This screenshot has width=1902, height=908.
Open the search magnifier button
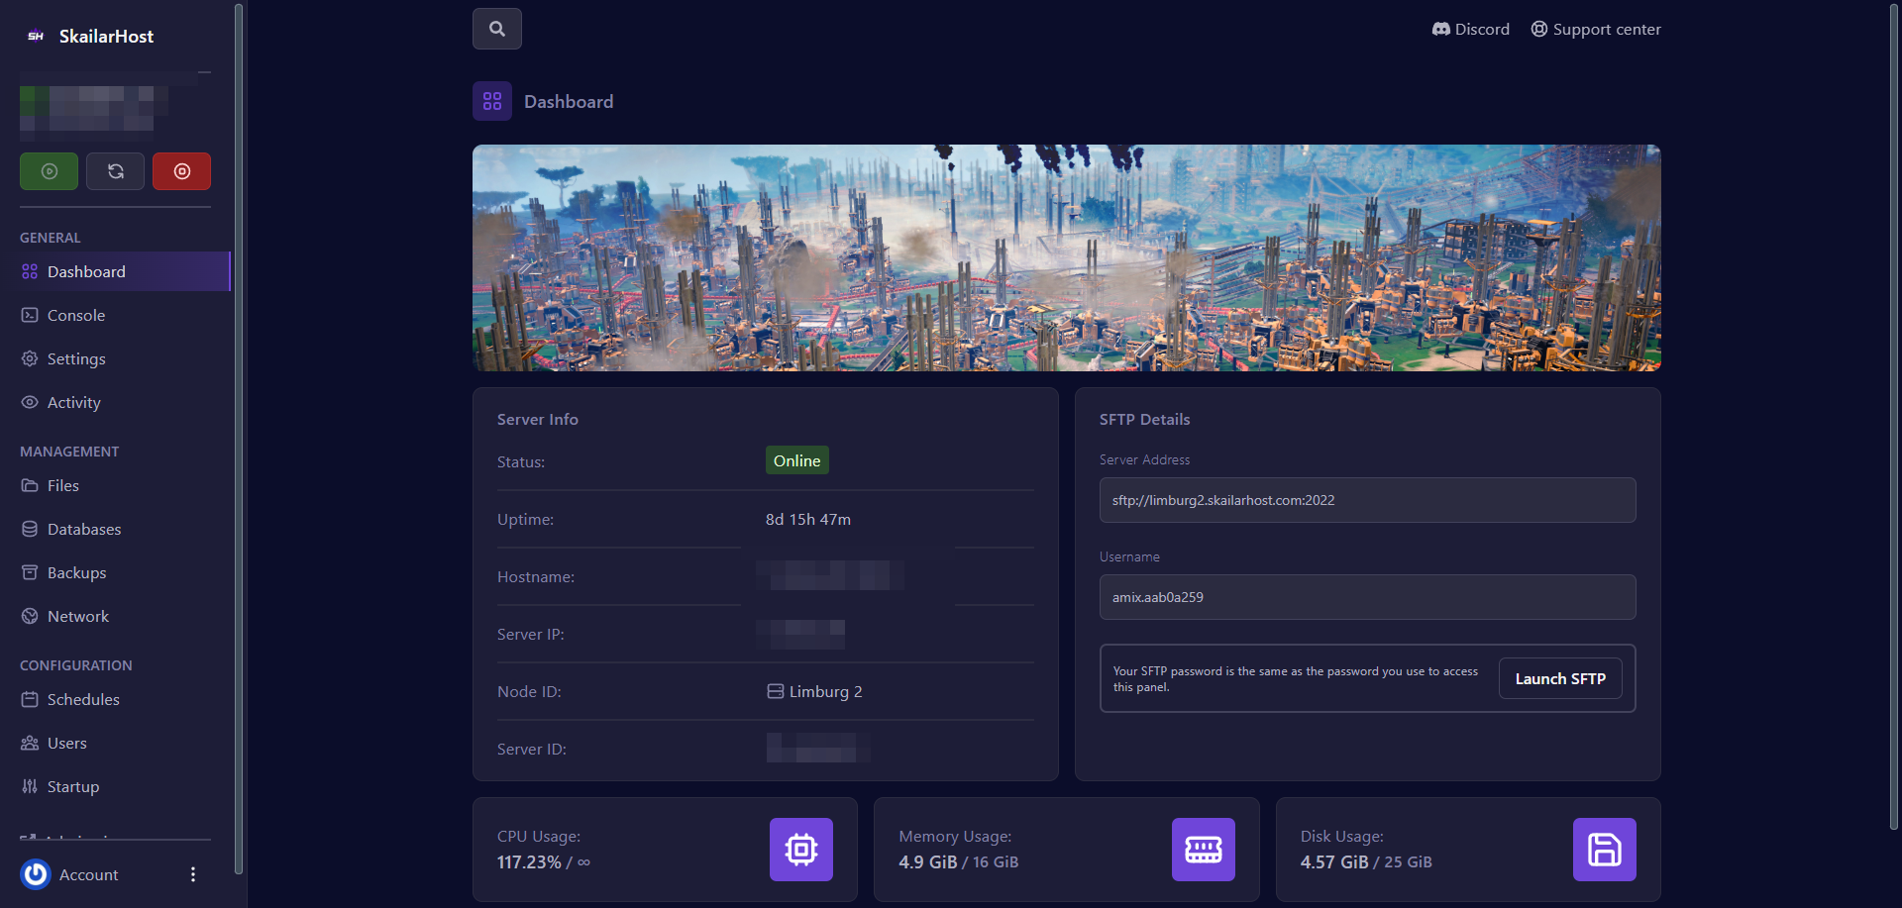[x=497, y=29]
